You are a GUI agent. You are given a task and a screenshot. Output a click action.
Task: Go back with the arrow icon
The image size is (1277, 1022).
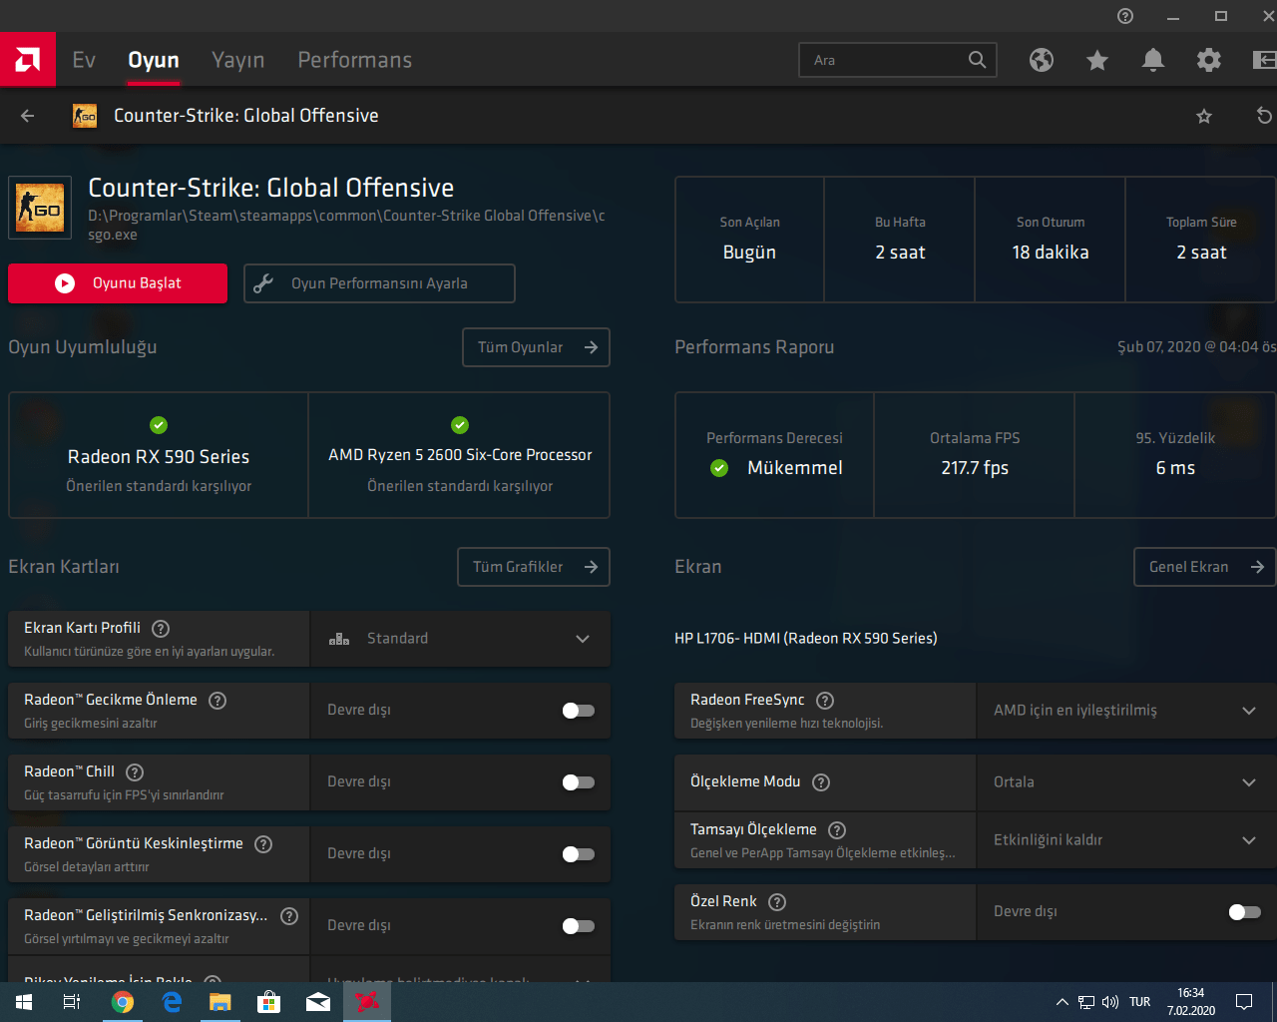[x=28, y=116]
